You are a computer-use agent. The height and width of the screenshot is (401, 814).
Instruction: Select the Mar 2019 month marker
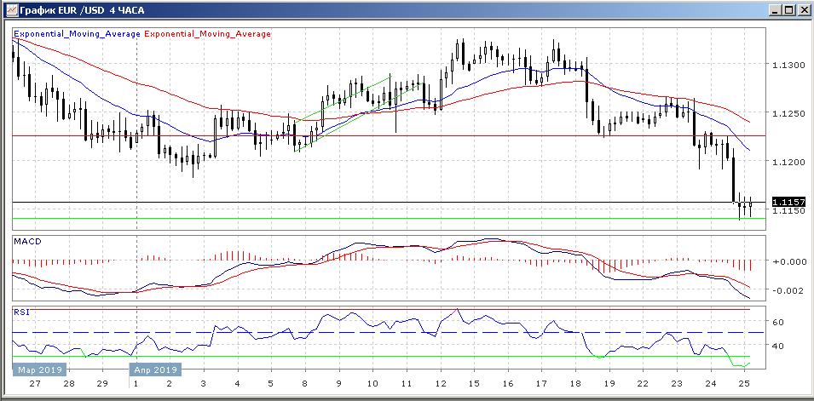click(36, 369)
